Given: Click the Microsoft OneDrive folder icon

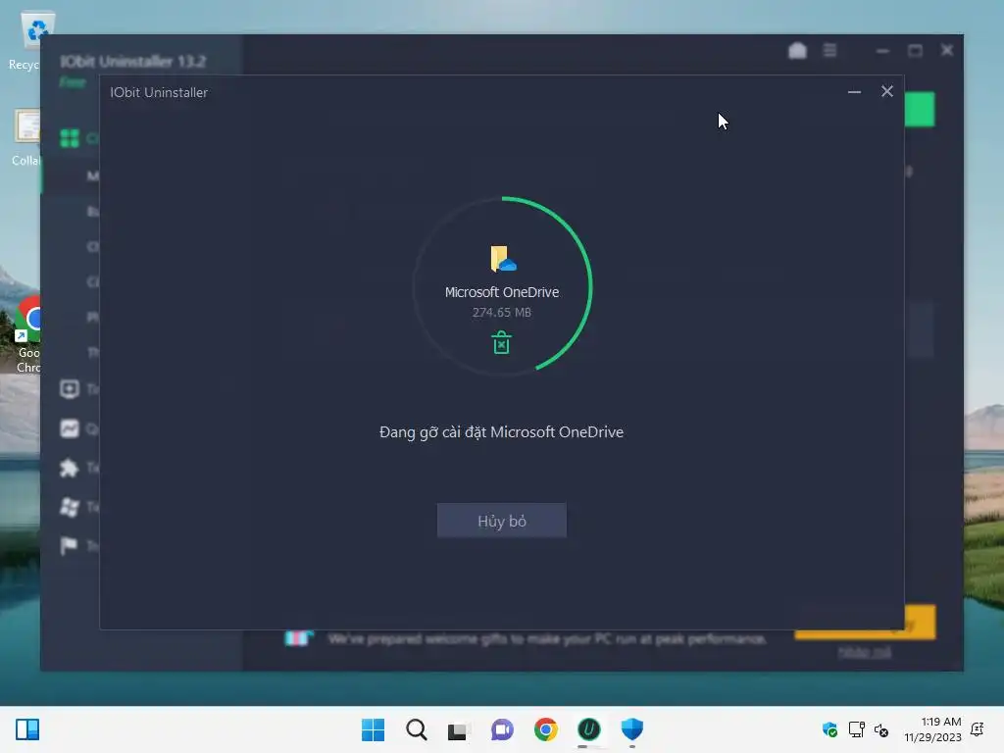Looking at the screenshot, I should coord(503,259).
